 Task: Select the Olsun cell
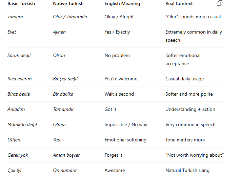click(x=59, y=56)
